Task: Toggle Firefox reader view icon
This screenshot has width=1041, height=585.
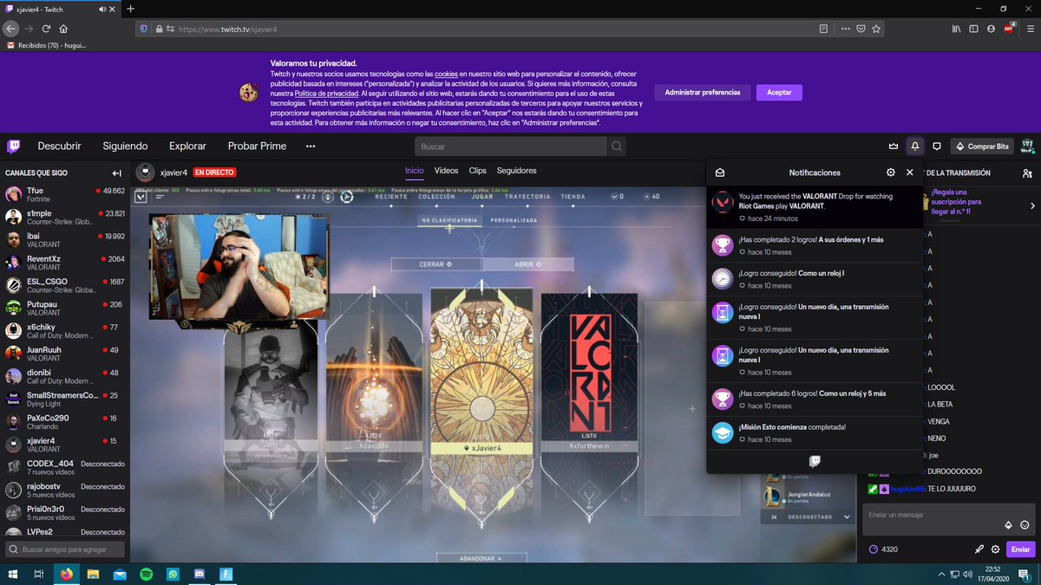Action: (823, 29)
